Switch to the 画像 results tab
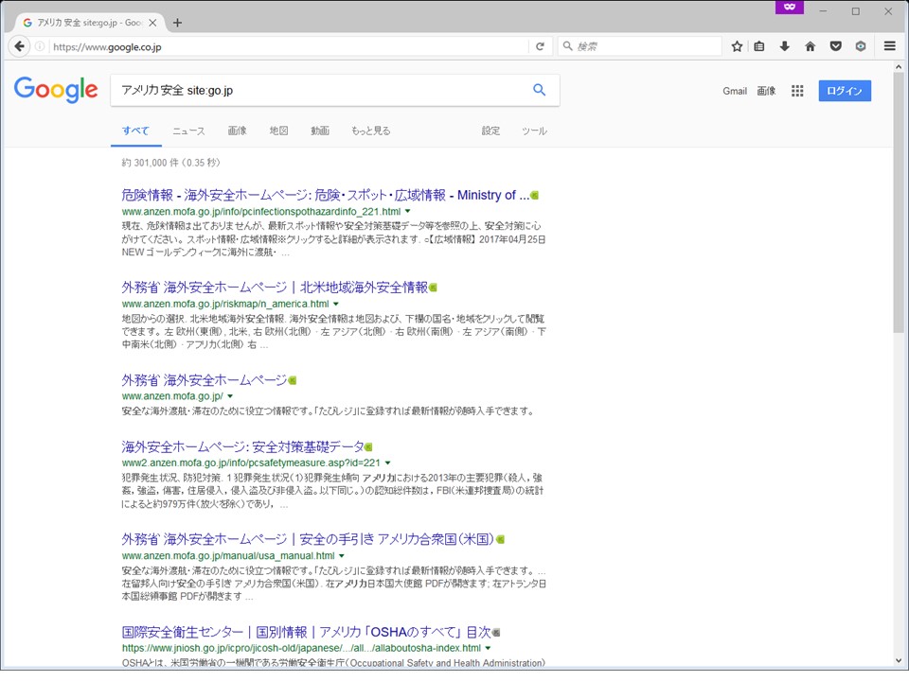The width and height of the screenshot is (909, 681). click(237, 131)
